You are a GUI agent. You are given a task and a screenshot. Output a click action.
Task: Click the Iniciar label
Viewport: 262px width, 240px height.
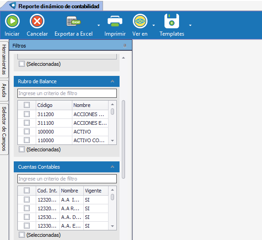[x=12, y=34]
